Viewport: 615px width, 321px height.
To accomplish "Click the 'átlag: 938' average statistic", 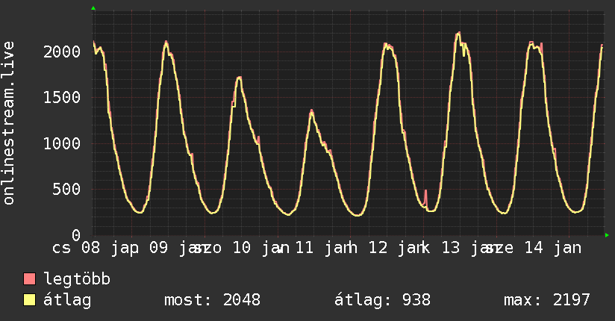I will click(382, 301).
